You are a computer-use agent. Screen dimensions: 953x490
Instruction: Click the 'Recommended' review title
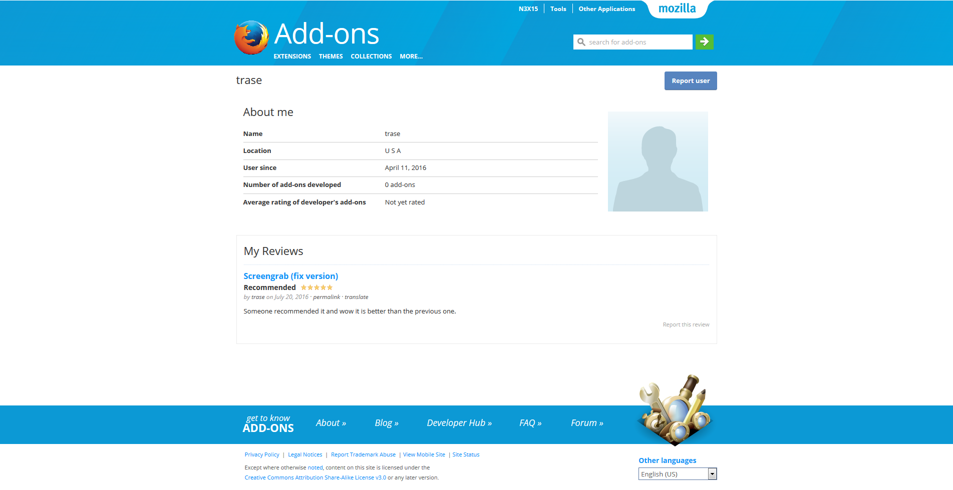pyautogui.click(x=269, y=287)
